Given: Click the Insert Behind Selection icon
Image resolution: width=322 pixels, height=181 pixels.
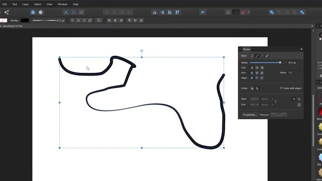Looking at the screenshot, I should [x=272, y=12].
